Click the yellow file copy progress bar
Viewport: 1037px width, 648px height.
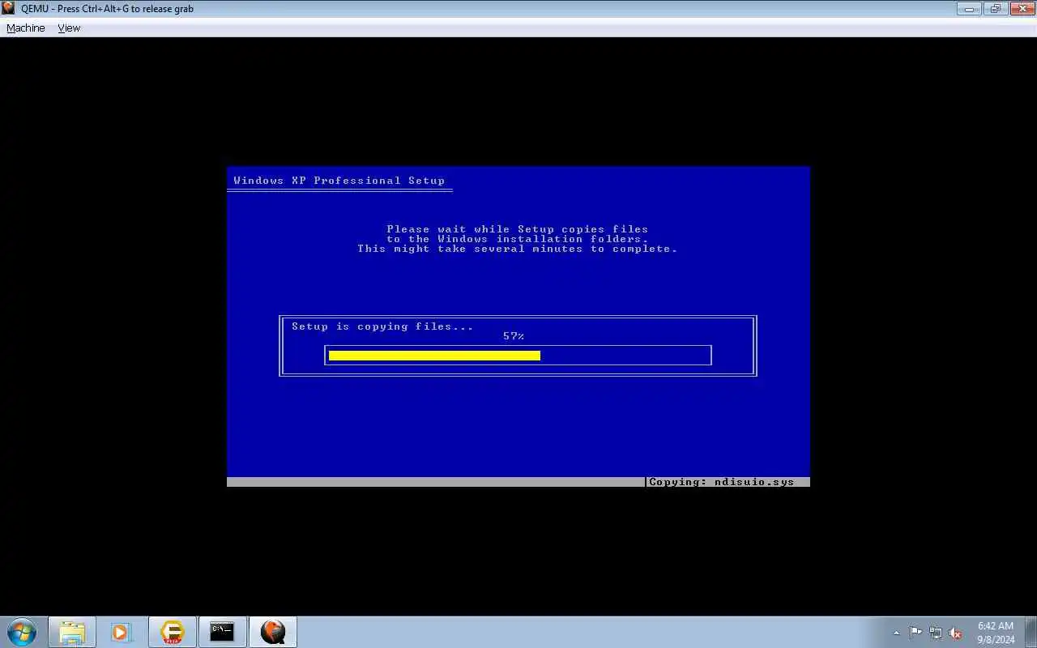click(434, 355)
